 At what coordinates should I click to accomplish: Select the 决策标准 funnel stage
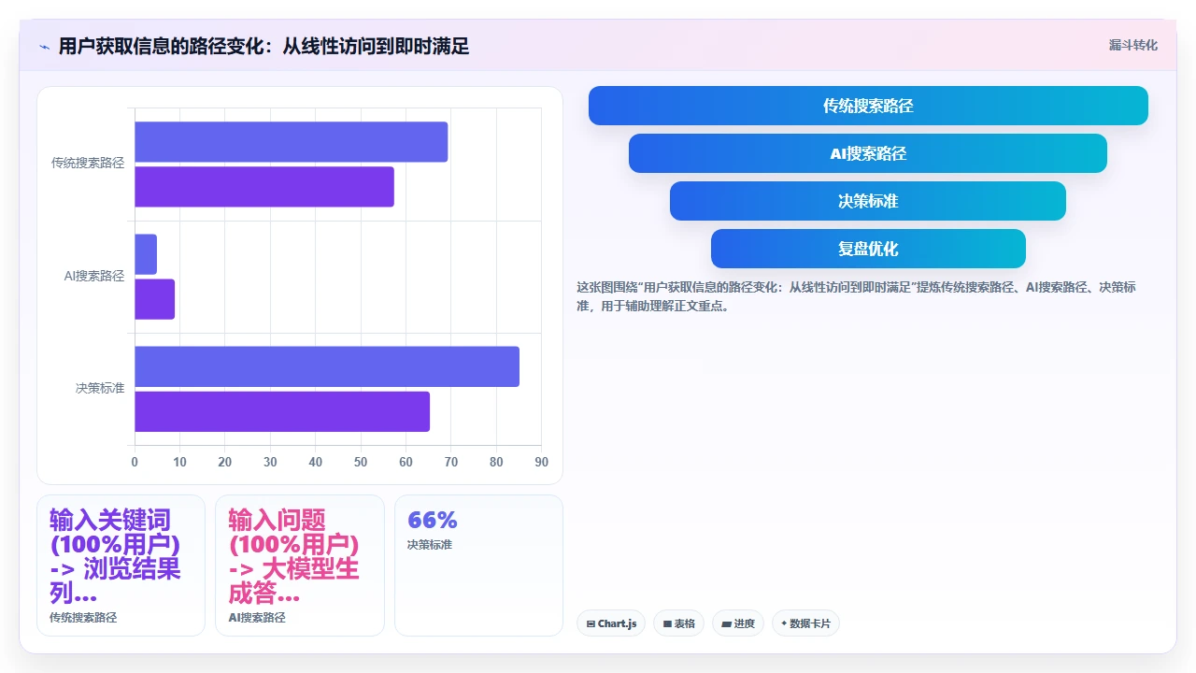pos(868,201)
